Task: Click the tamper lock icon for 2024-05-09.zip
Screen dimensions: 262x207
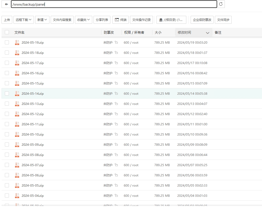Action: tap(116, 144)
